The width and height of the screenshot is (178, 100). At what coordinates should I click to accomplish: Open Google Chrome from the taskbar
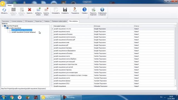click(12, 97)
